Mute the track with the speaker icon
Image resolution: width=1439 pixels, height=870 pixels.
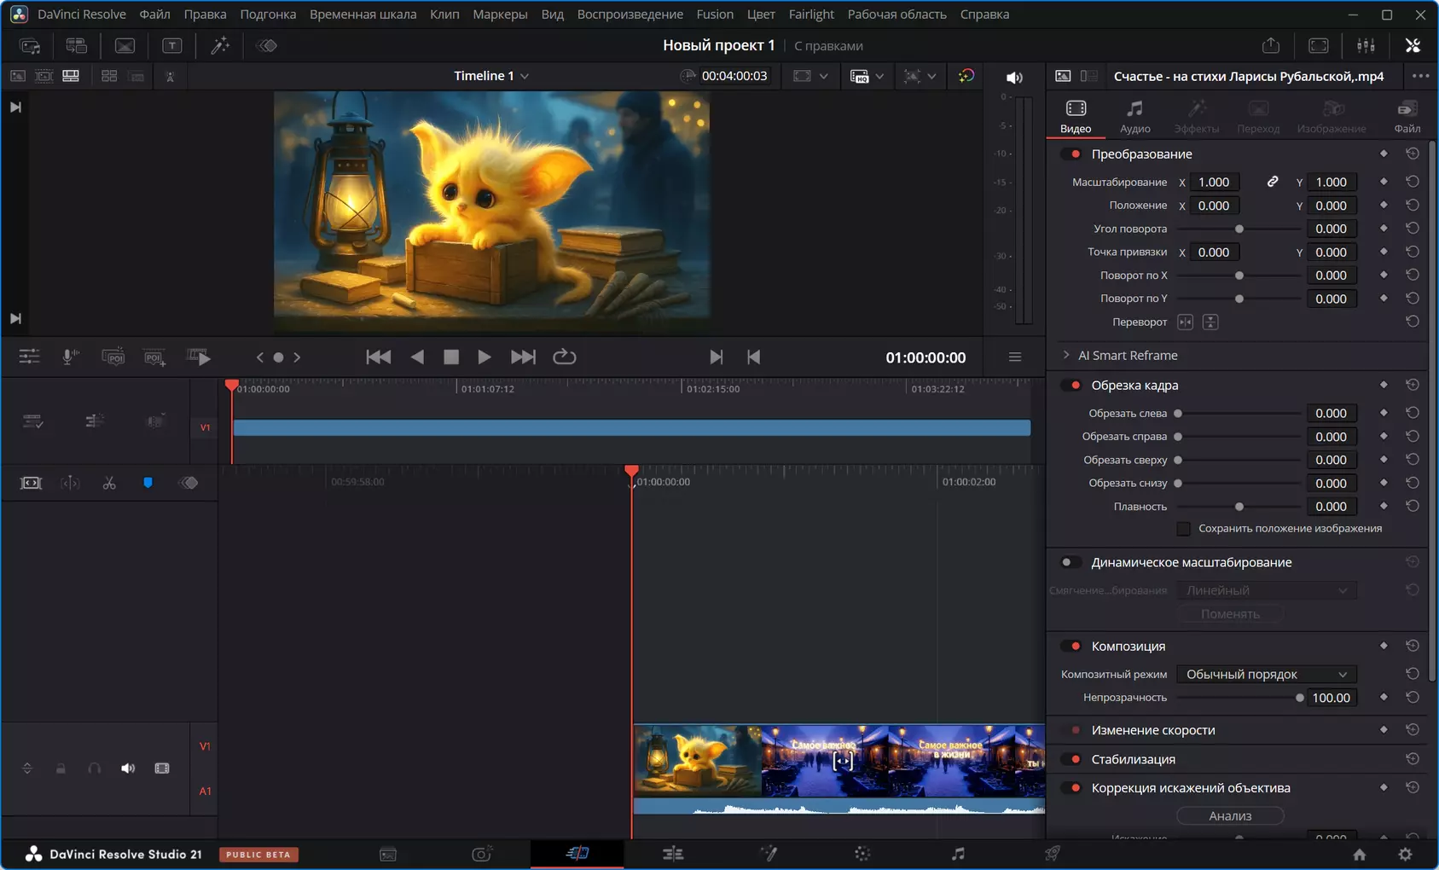point(128,768)
